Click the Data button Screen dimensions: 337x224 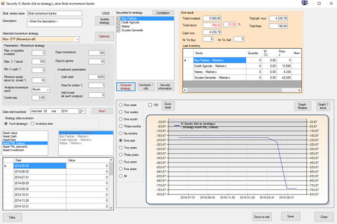pyautogui.click(x=12, y=217)
